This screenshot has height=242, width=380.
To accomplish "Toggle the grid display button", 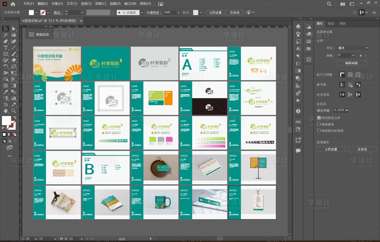I will [350, 75].
